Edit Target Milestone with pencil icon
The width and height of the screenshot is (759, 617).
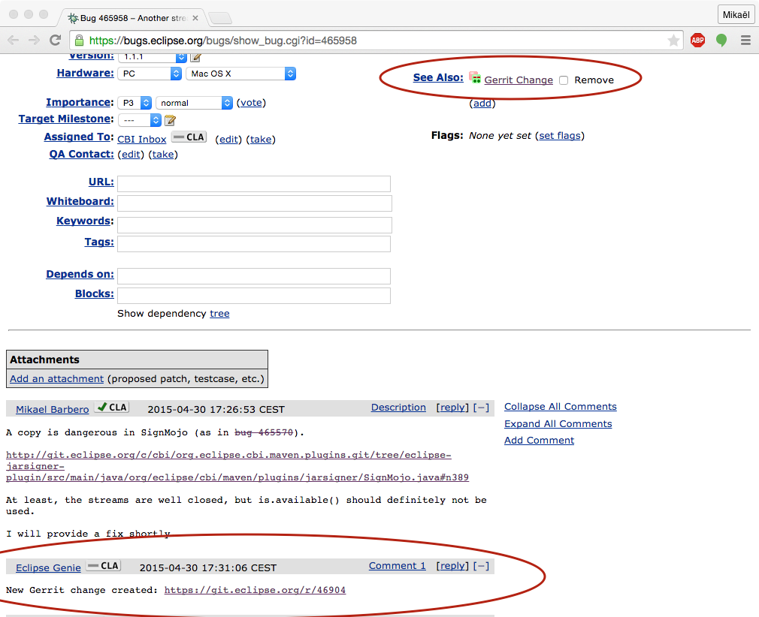click(x=170, y=120)
